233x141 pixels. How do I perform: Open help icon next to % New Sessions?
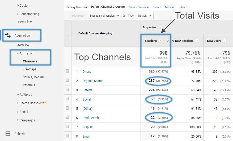pyautogui.click(x=197, y=41)
